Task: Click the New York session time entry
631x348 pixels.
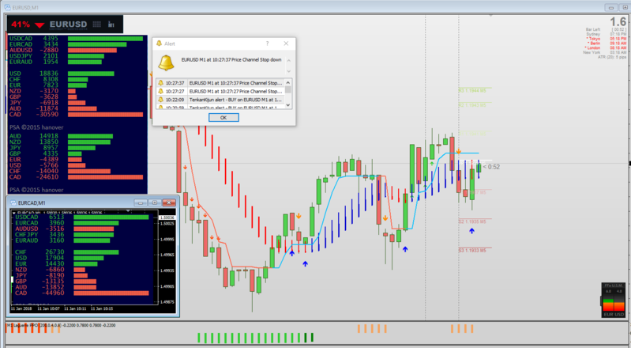Action: pyautogui.click(x=605, y=52)
